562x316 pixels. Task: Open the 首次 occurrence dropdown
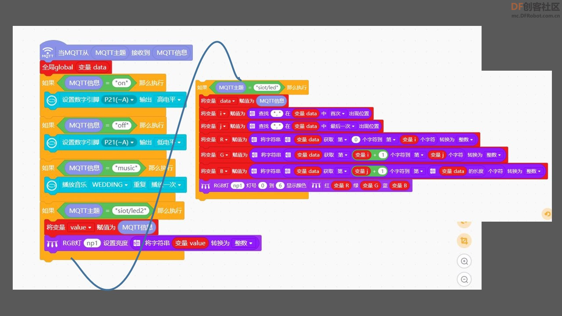coord(338,114)
